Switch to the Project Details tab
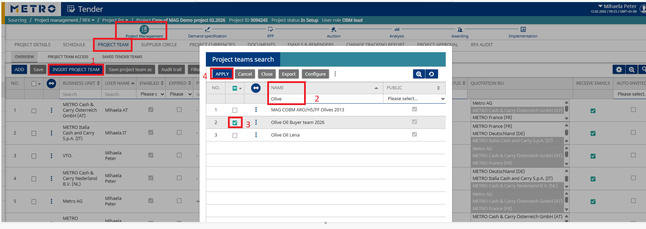This screenshot has width=646, height=229. click(x=32, y=45)
